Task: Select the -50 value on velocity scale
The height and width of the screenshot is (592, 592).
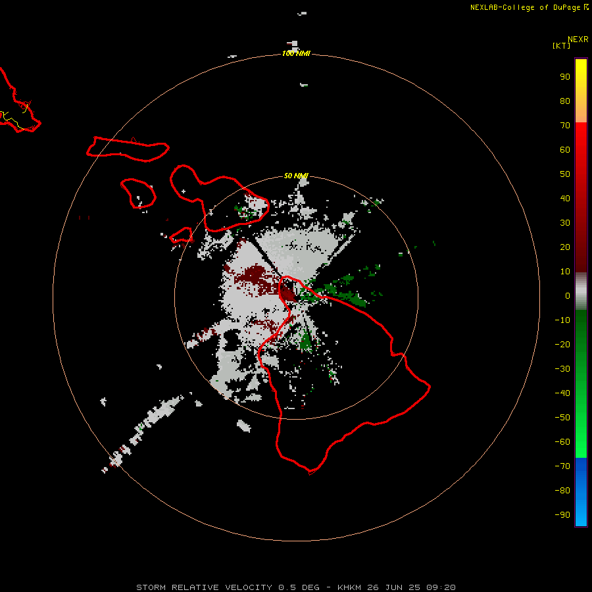Action: pyautogui.click(x=562, y=418)
